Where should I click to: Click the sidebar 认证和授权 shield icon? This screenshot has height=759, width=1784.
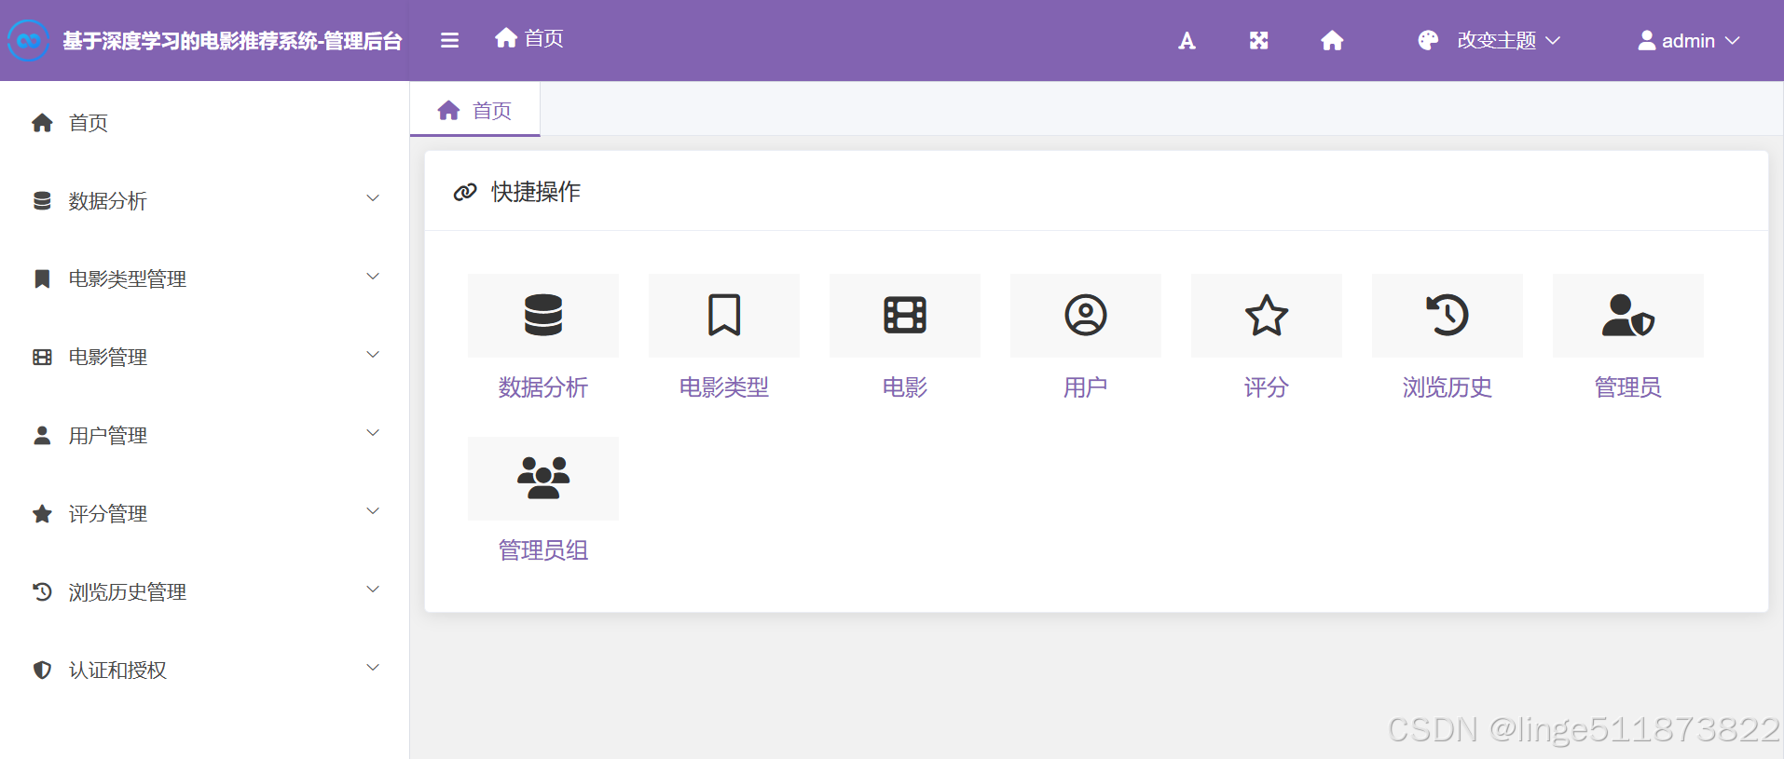tap(42, 670)
